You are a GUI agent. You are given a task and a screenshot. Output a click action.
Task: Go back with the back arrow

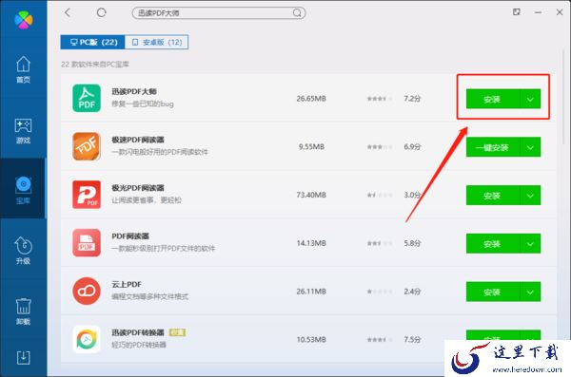68,12
